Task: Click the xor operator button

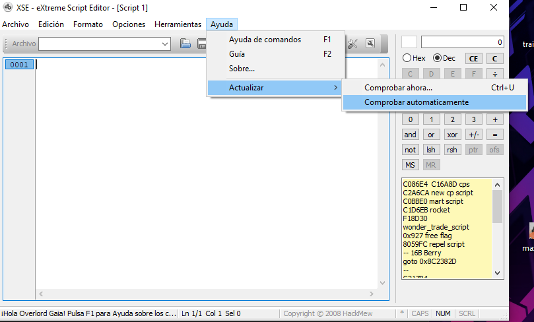Action: 452,135
